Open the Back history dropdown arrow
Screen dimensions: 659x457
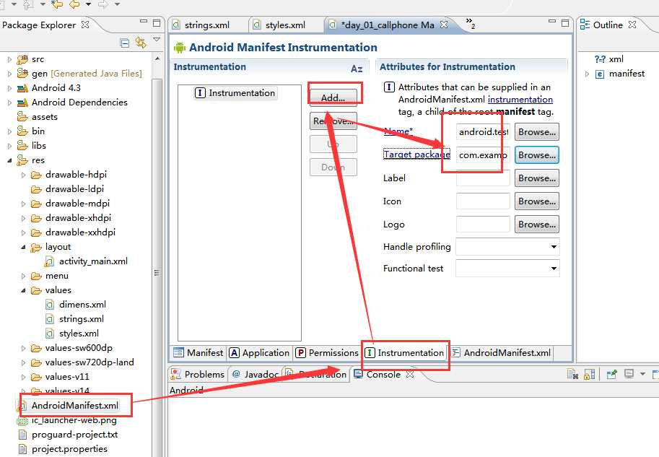point(88,4)
